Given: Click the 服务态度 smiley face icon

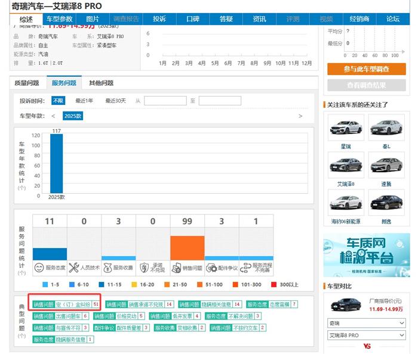Looking at the screenshot, I should (x=39, y=268).
